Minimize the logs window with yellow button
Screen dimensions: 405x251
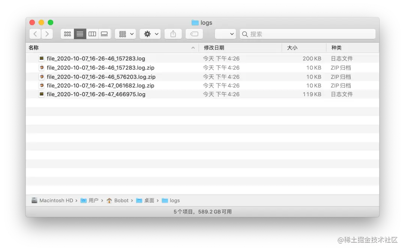(x=41, y=22)
